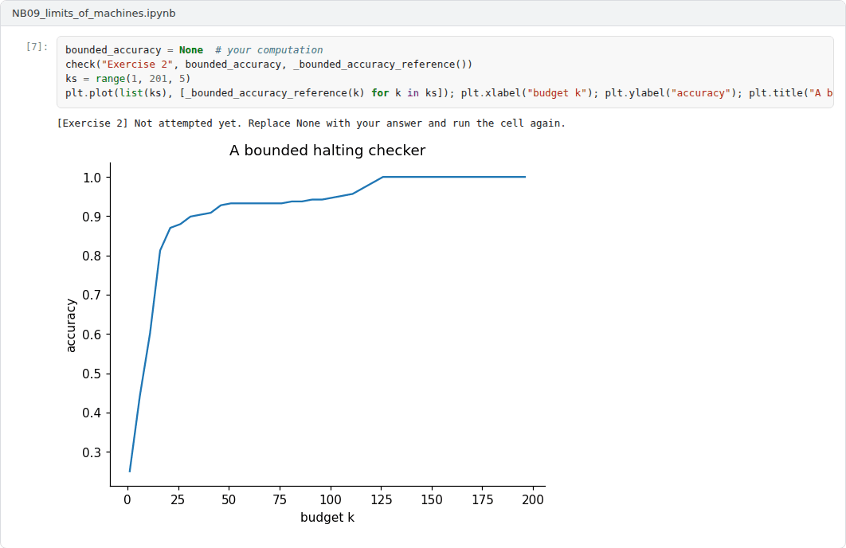
Task: Click the 75 x-axis tick label
Action: pos(280,500)
